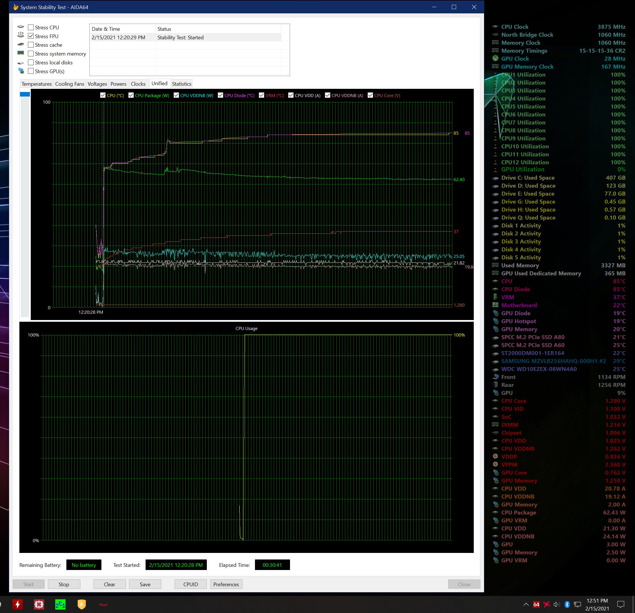Viewport: 635px width, 613px height.
Task: Click the AIDA64 tray icon labeled 64
Action: pos(536,604)
